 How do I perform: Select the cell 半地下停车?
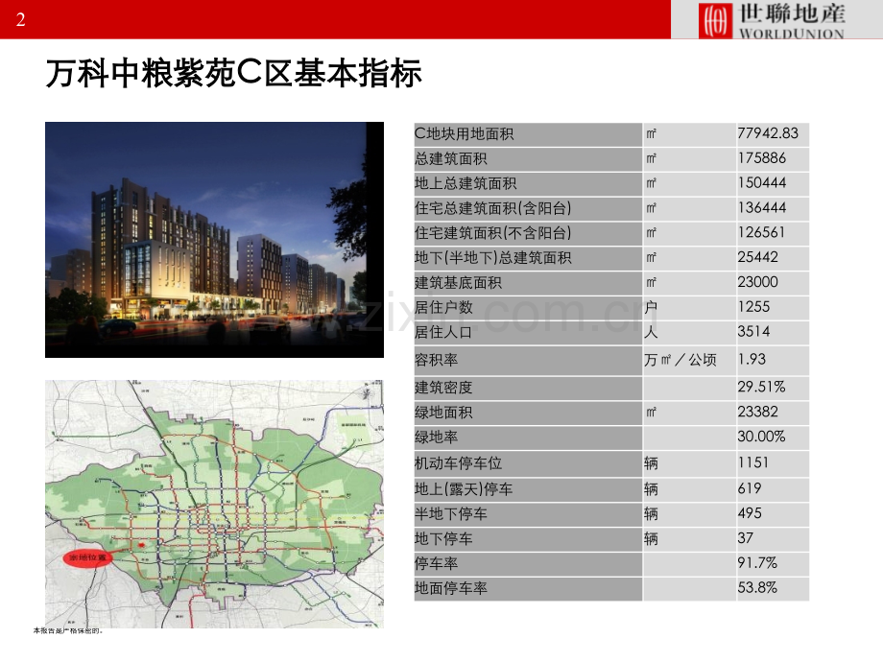point(528,514)
